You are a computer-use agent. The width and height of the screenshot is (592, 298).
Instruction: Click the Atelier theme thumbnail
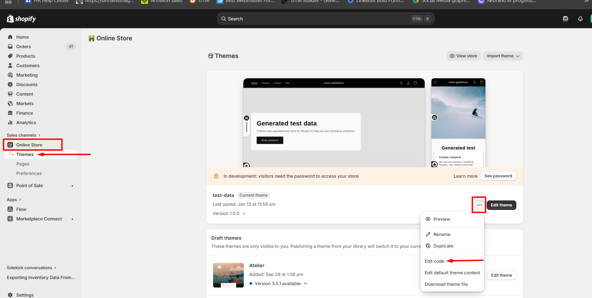[x=228, y=275]
